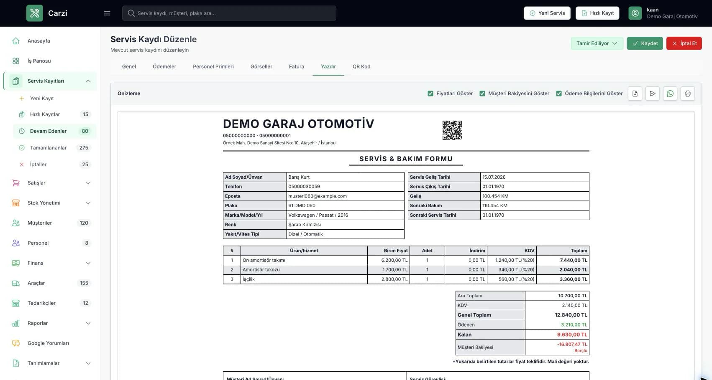This screenshot has width=712, height=380.
Task: Send the form via the paper-plane icon
Action: 653,94
